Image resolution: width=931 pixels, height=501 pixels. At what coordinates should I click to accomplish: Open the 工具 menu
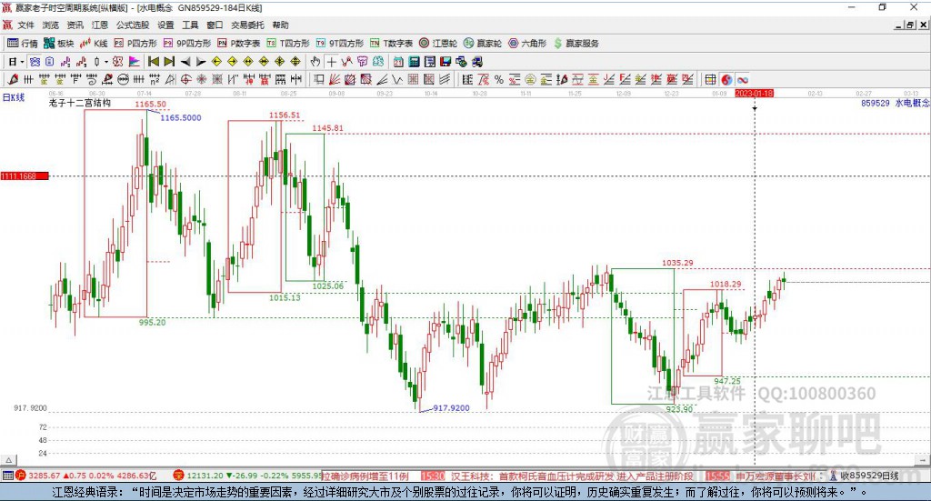click(190, 25)
